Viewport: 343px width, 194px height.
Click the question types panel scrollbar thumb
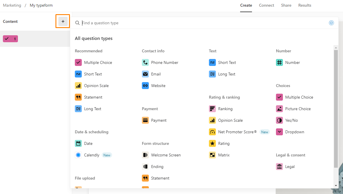click(336, 109)
